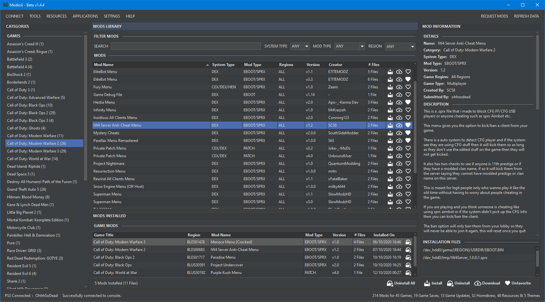Click install icon for EliteBot Menu v1.1
This screenshot has width=545, height=302.
(390, 72)
